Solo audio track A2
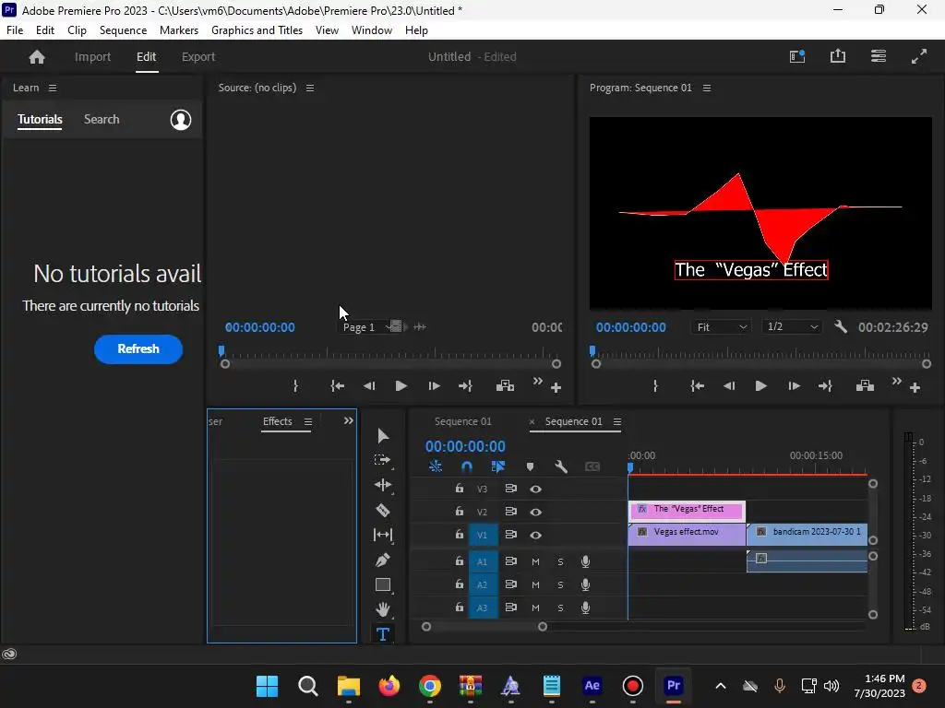The image size is (945, 708). click(x=560, y=584)
